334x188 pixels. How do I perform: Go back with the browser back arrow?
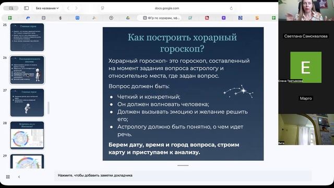coord(68,8)
